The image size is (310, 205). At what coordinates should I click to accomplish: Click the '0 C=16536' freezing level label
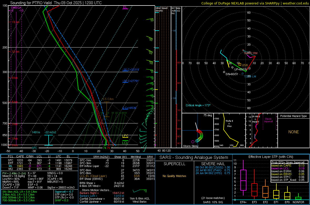(x=130, y=108)
